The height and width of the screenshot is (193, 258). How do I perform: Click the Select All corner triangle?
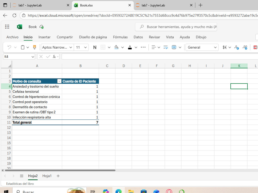point(10,66)
